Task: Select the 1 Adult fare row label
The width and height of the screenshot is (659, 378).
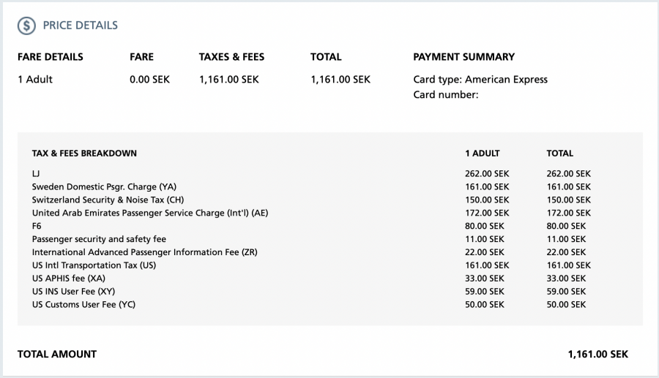Action: pos(35,79)
